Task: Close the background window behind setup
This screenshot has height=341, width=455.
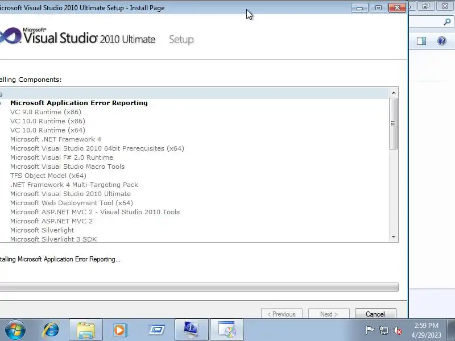Action: pyautogui.click(x=445, y=6)
